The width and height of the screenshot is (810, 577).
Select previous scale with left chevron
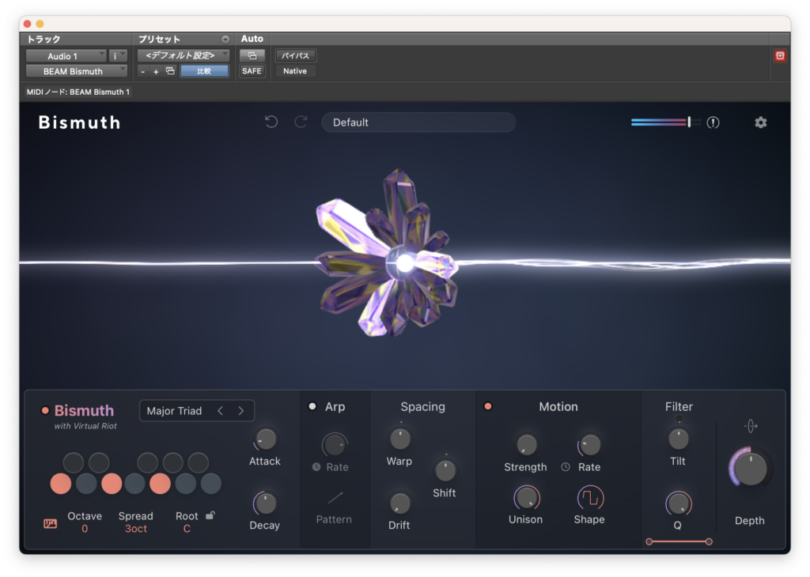point(221,411)
